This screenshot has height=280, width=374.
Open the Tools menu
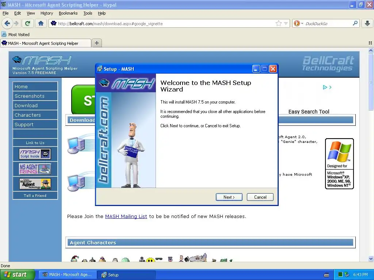click(88, 13)
